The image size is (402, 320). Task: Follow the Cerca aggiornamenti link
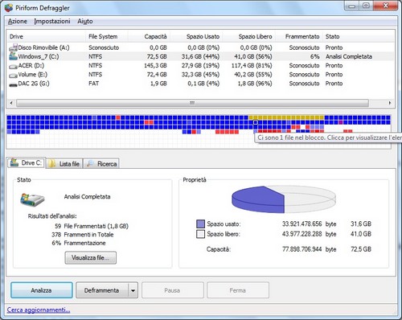pos(39,310)
